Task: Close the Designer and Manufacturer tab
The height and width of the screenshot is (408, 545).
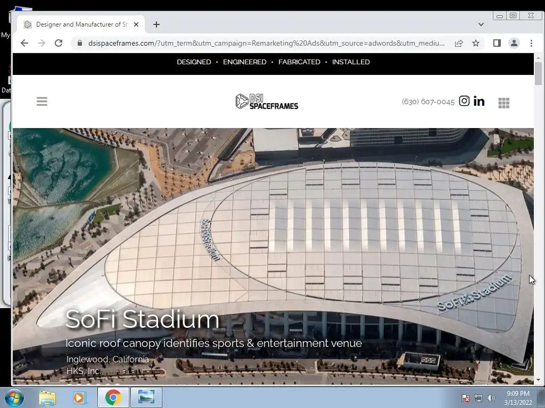Action: tap(136, 24)
